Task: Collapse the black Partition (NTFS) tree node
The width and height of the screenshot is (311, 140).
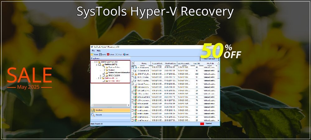Action: point(97,65)
